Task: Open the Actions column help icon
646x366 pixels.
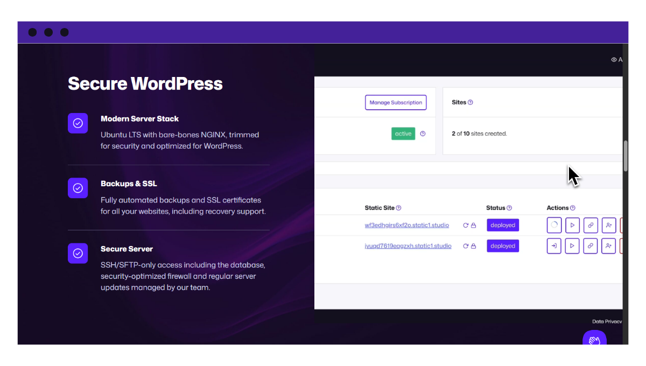Action: tap(572, 207)
